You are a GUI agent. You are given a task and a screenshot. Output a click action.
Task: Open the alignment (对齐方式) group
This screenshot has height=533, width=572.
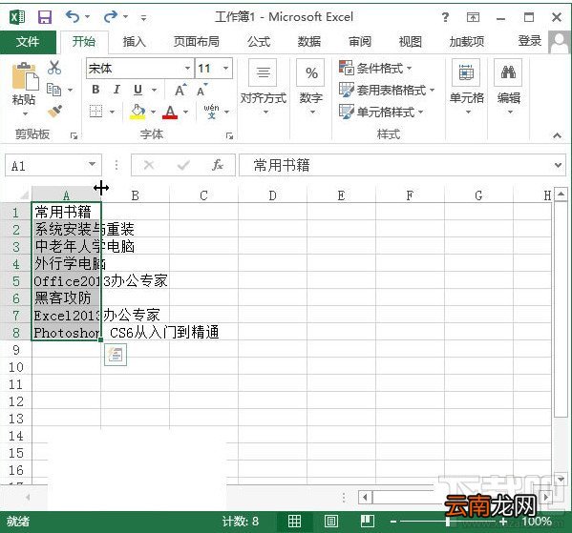pyautogui.click(x=264, y=88)
